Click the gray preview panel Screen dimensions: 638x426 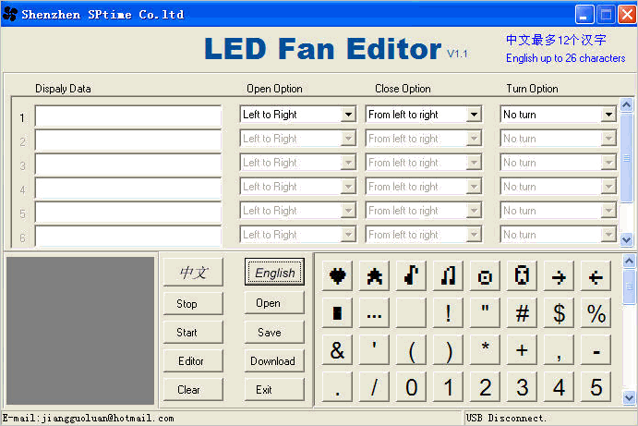[80, 330]
